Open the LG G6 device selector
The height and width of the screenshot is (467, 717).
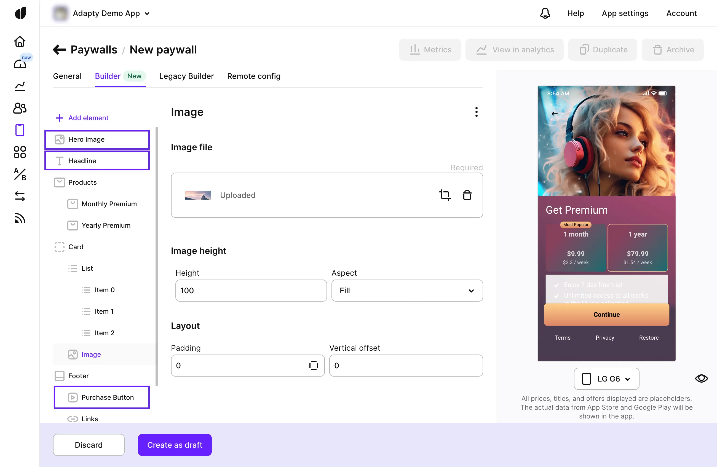pos(606,379)
